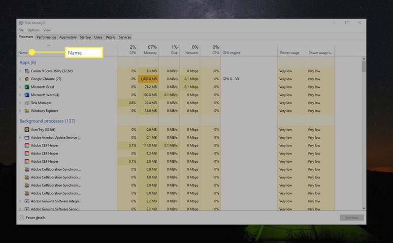Open the Users tab
This screenshot has height=243, width=393.
coord(99,37)
